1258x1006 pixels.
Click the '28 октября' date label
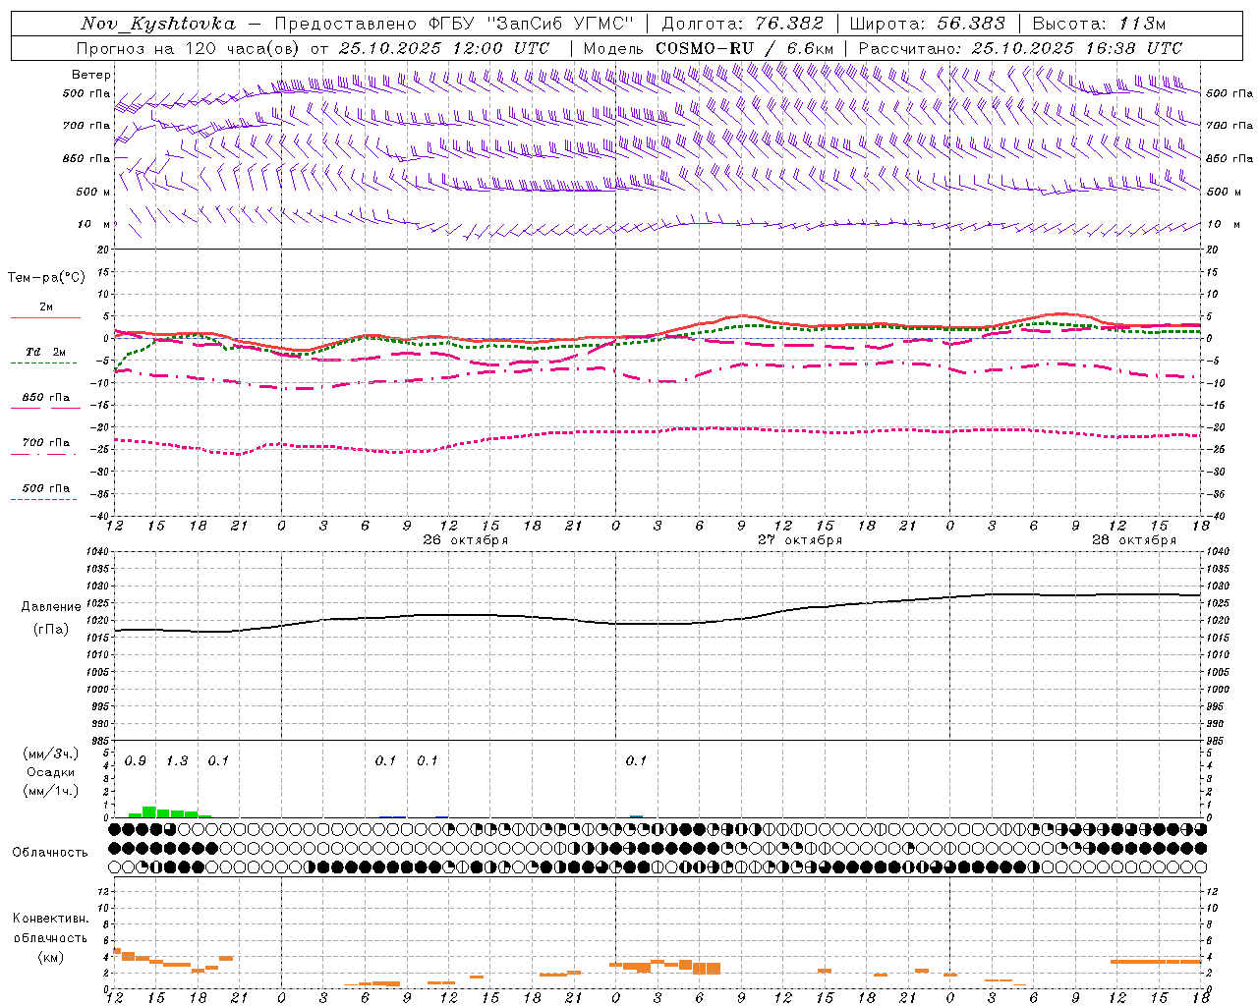(x=1134, y=540)
